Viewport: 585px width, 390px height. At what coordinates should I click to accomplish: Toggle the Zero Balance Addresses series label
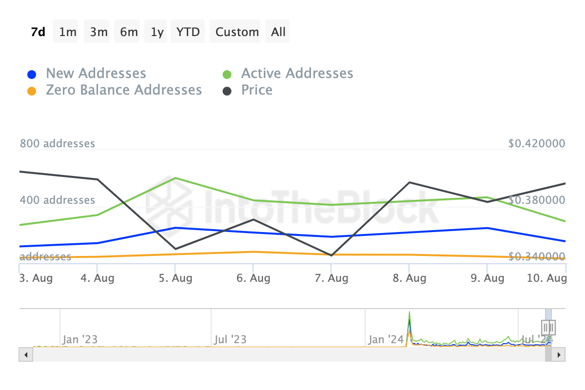pyautogui.click(x=124, y=90)
